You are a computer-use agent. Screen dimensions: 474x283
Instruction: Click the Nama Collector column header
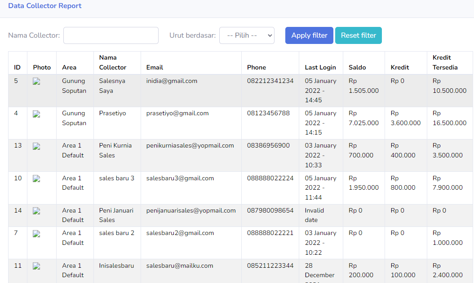[x=113, y=62]
